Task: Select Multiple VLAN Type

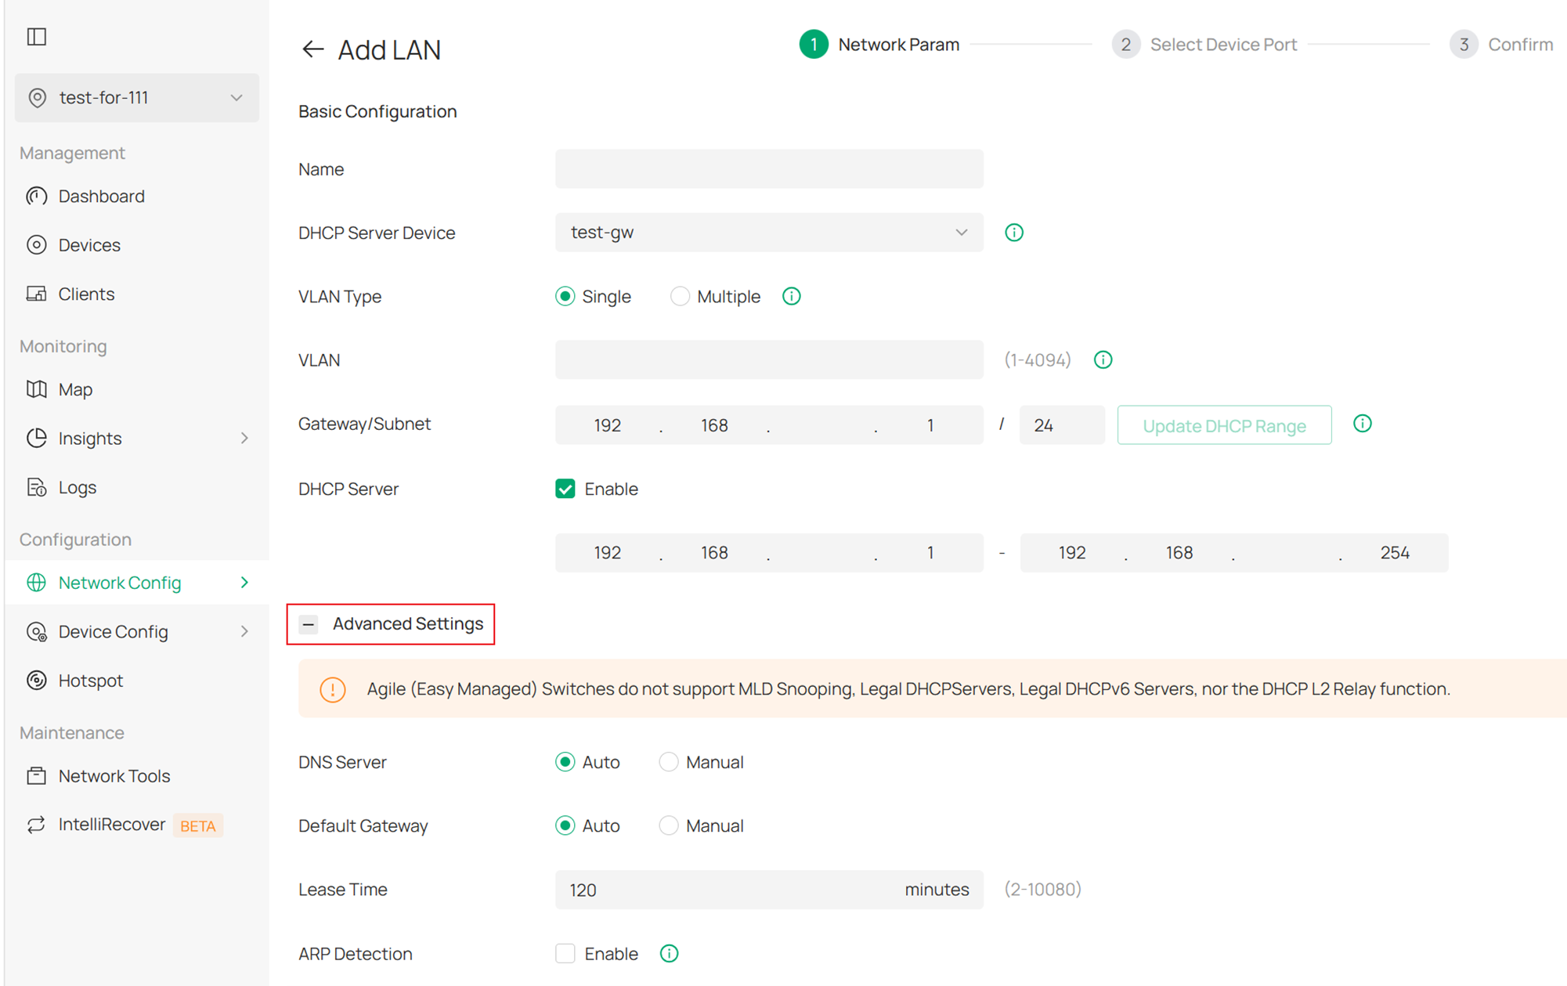Action: tap(680, 296)
